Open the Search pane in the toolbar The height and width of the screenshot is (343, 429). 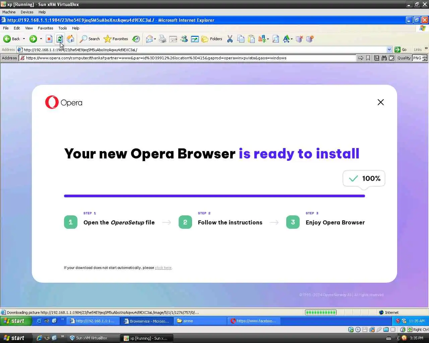(x=89, y=39)
